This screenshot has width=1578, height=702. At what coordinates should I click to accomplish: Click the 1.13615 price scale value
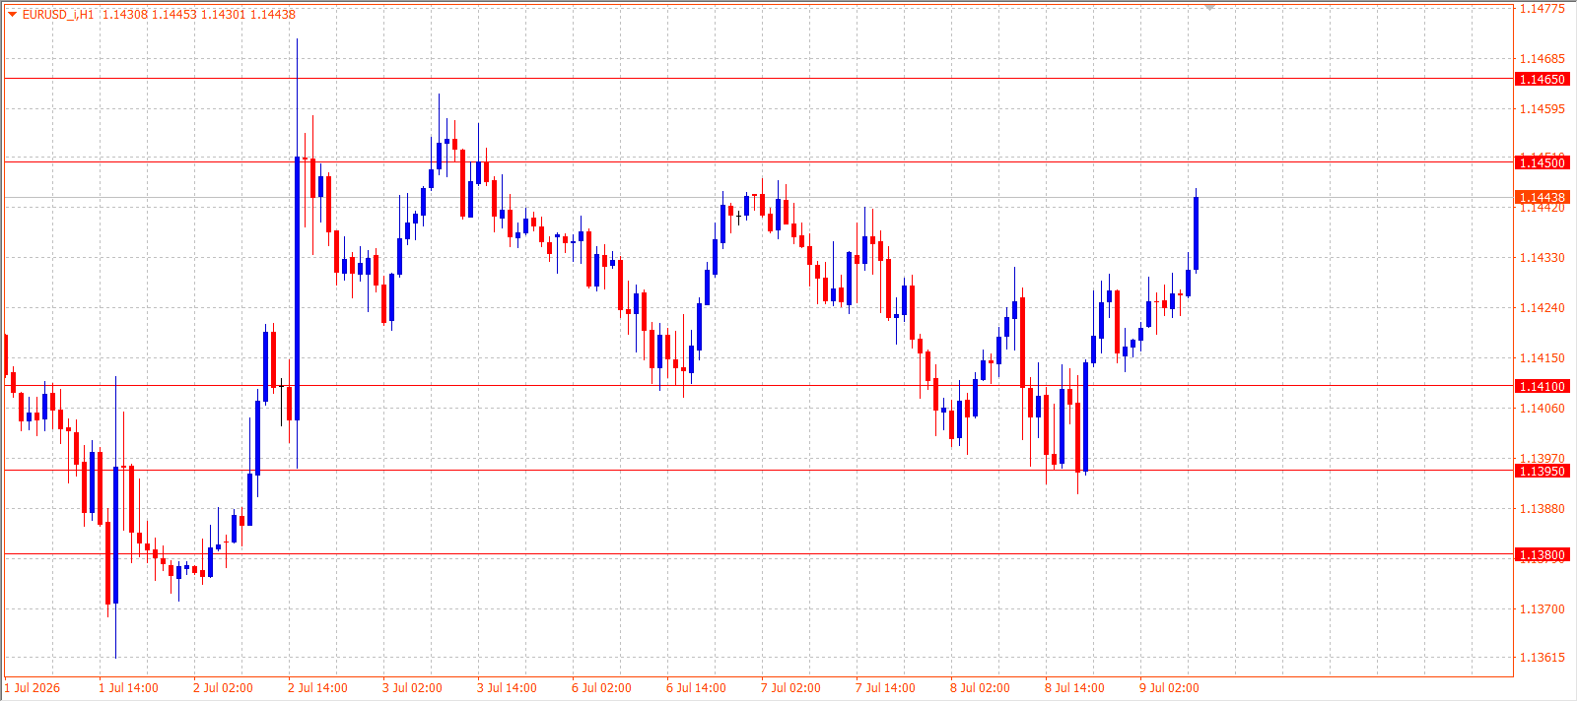coord(1543,658)
